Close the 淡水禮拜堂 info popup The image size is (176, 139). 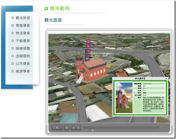click(x=166, y=79)
